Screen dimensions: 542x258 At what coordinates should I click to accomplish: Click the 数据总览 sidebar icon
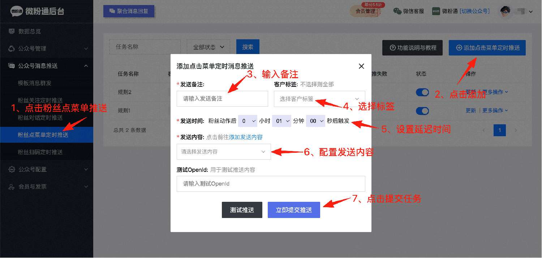[x=12, y=31]
